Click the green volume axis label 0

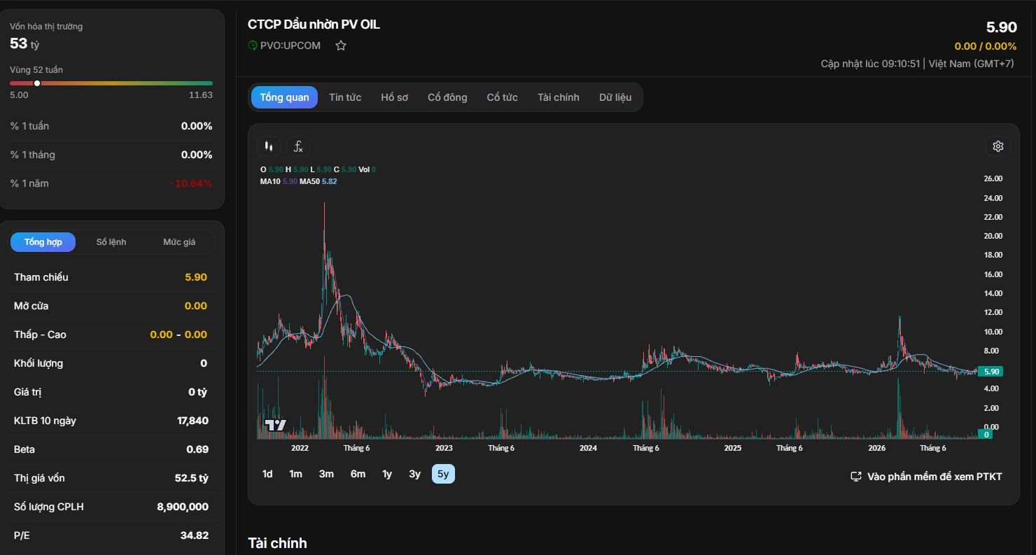point(986,435)
